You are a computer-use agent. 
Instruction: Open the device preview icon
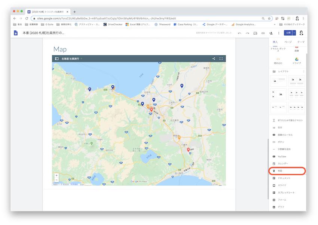(x=255, y=33)
